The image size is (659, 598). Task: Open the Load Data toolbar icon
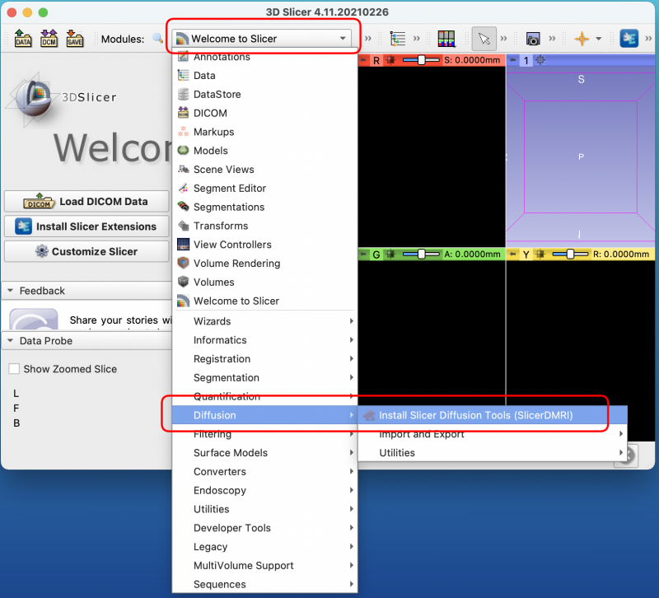click(23, 39)
